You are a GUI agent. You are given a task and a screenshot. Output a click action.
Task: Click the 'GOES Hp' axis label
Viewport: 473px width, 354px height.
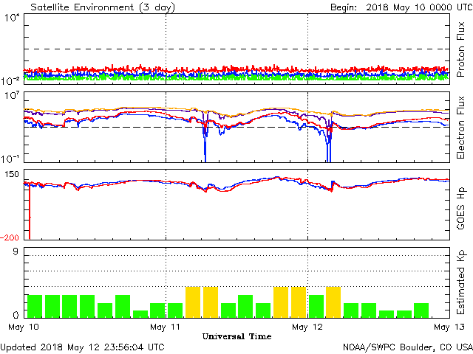tap(460, 208)
